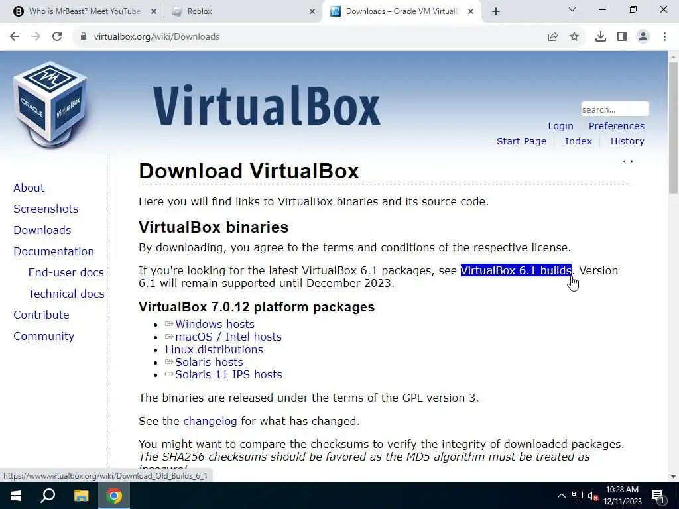Download the Solaris hosts package
This screenshot has width=679, height=509.
[209, 362]
